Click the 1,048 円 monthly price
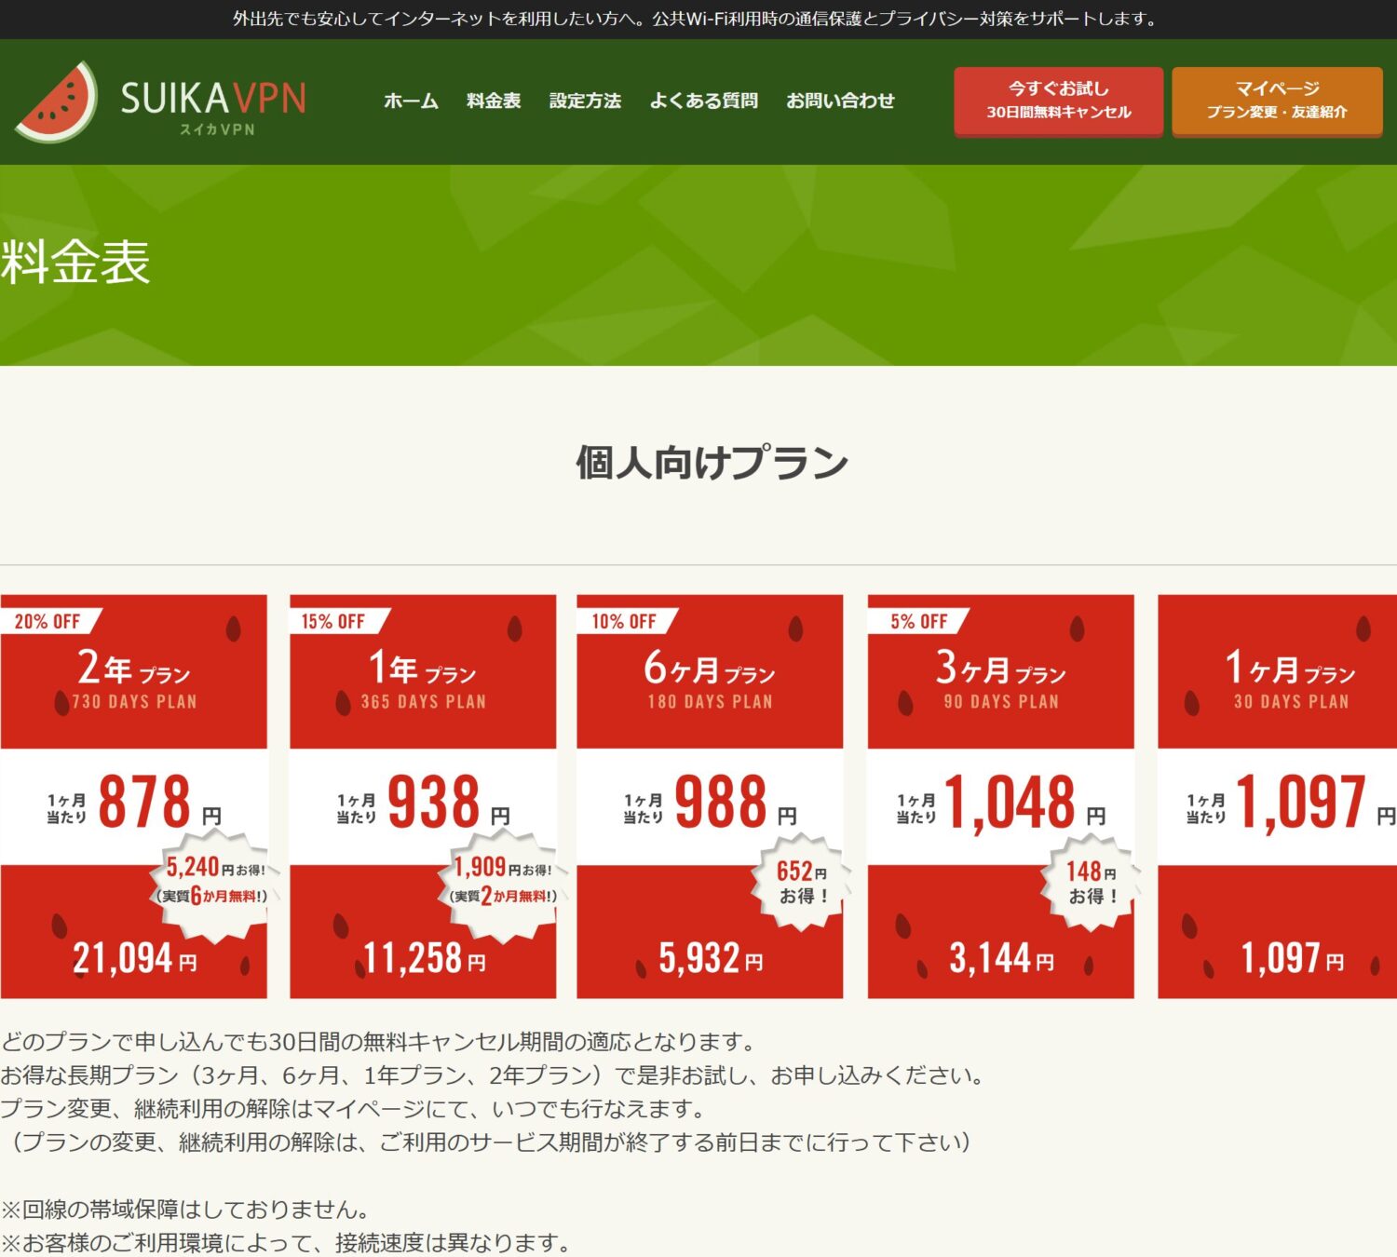The width and height of the screenshot is (1397, 1257). coord(1025,802)
